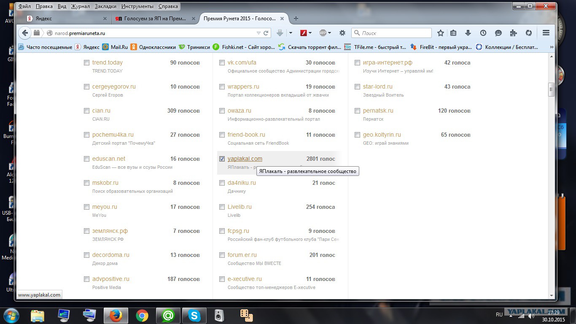This screenshot has width=576, height=324.
Task: Open Часто посещаемые bookmarks folder
Action: click(x=45, y=47)
